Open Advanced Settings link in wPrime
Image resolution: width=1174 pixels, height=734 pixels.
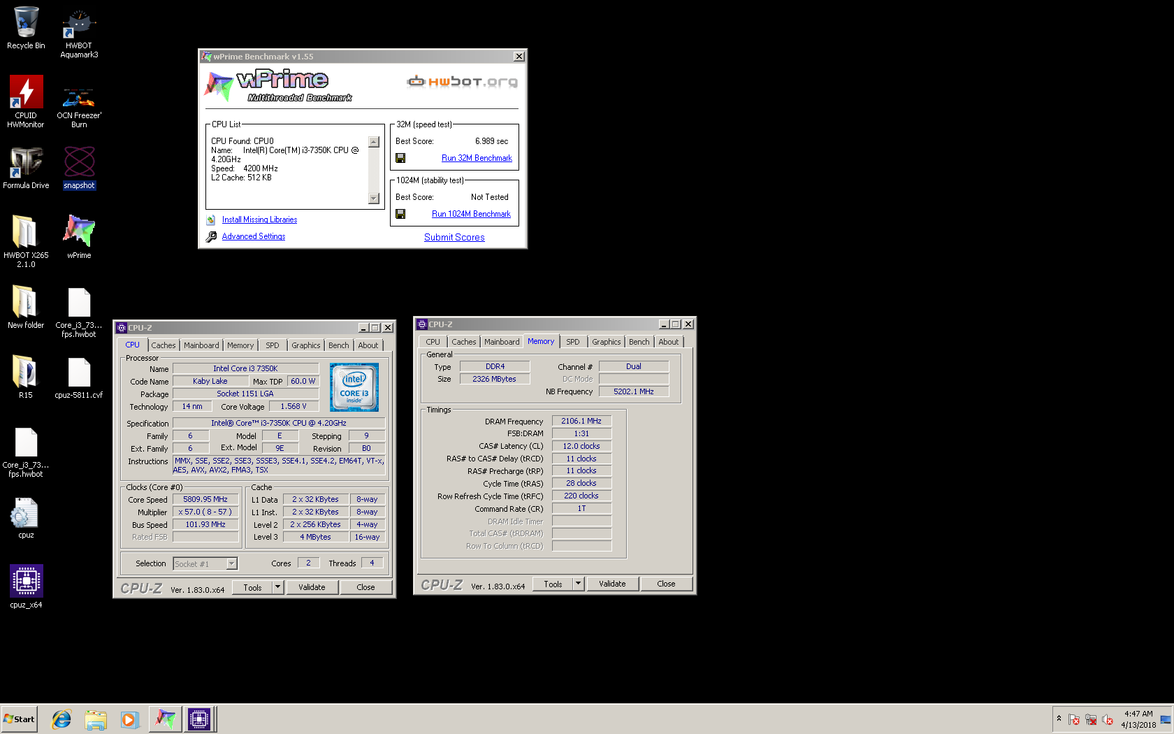pos(254,236)
